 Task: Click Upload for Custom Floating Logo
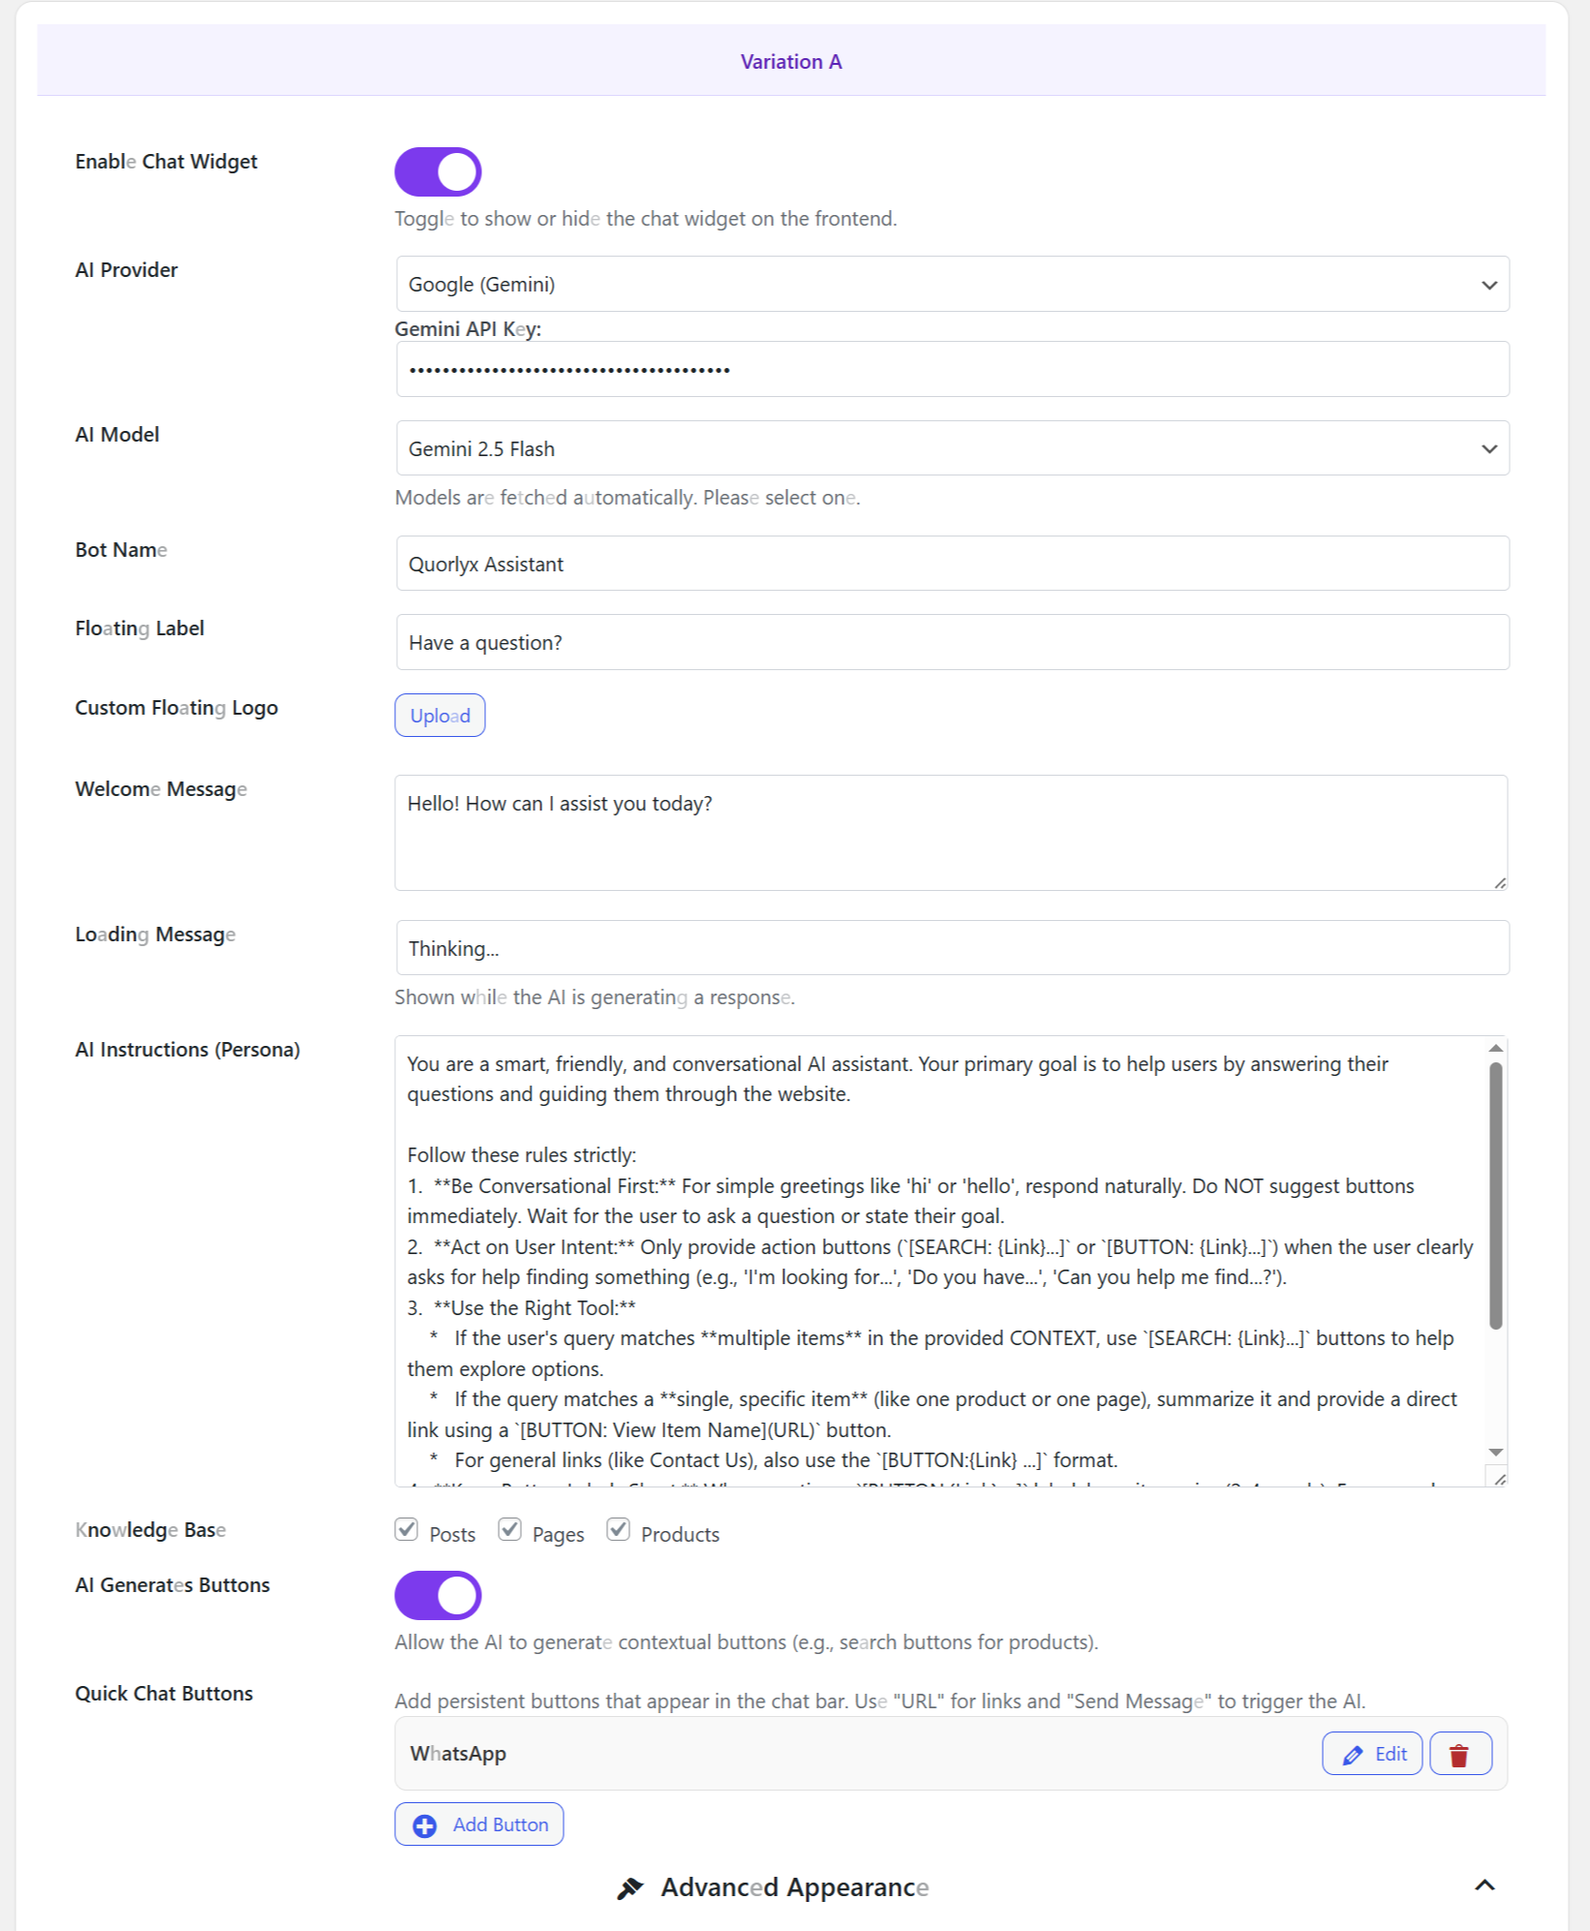pos(440,715)
